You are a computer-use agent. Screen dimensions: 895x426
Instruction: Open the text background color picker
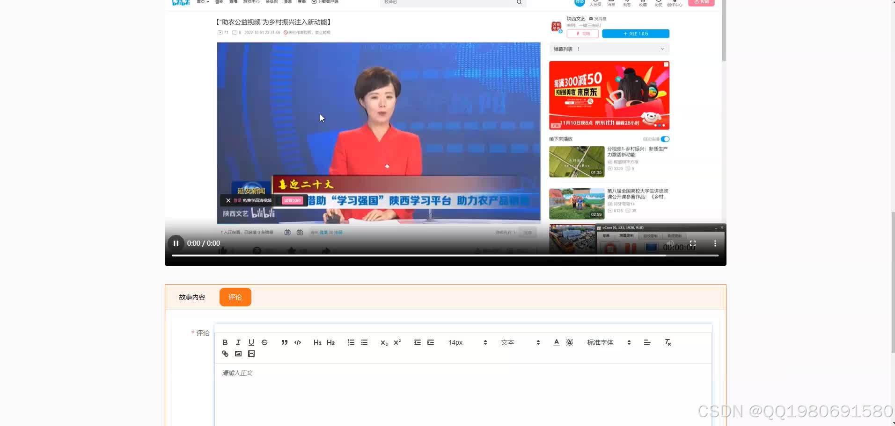pos(570,342)
